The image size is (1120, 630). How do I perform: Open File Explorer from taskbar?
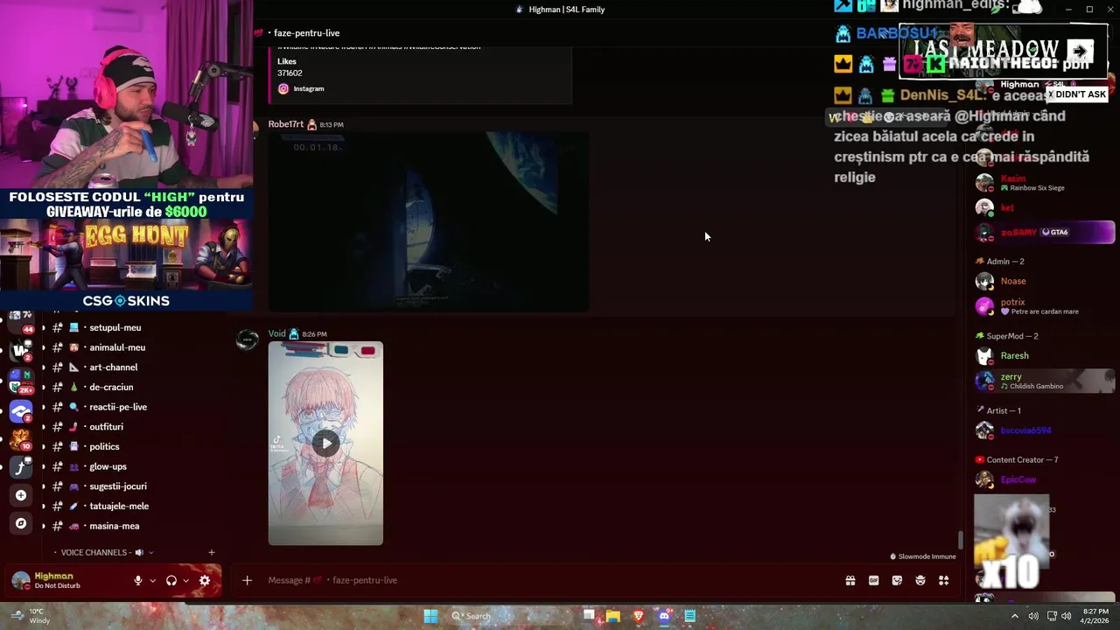(x=613, y=616)
